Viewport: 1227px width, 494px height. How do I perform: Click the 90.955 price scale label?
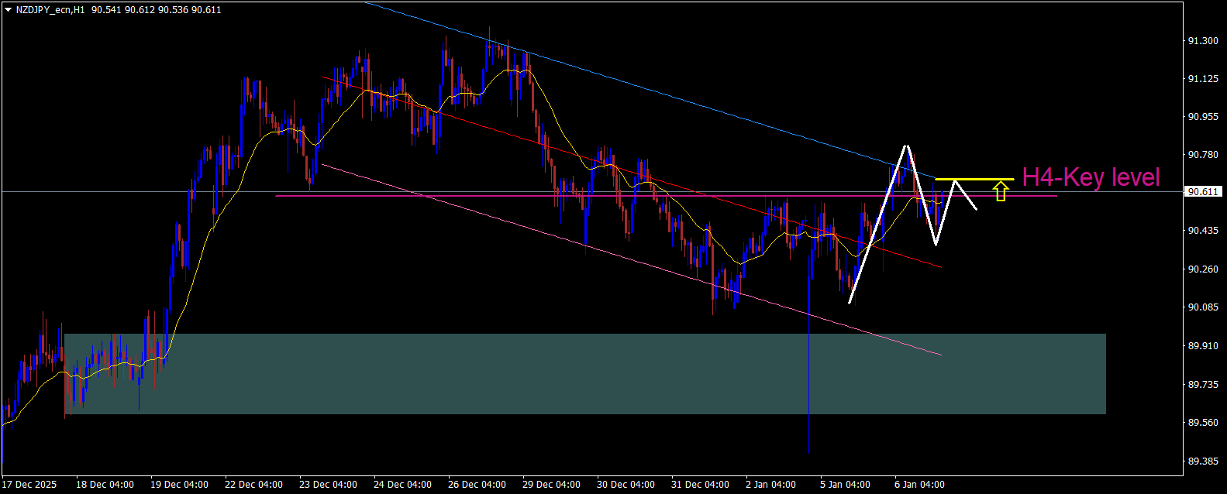(x=1203, y=117)
